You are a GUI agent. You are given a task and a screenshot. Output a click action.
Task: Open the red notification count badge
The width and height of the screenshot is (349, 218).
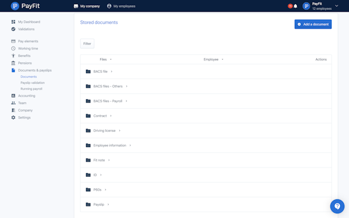pyautogui.click(x=290, y=6)
